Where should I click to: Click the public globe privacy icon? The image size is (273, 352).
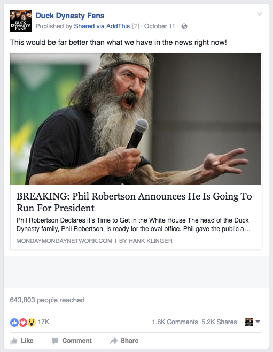click(x=184, y=27)
